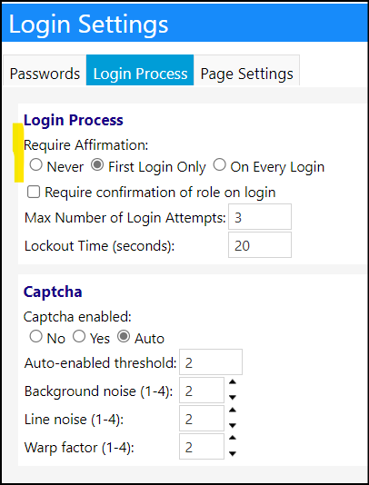The image size is (369, 485).
Task: Set Captcha enabled to No
Action: pyautogui.click(x=36, y=336)
